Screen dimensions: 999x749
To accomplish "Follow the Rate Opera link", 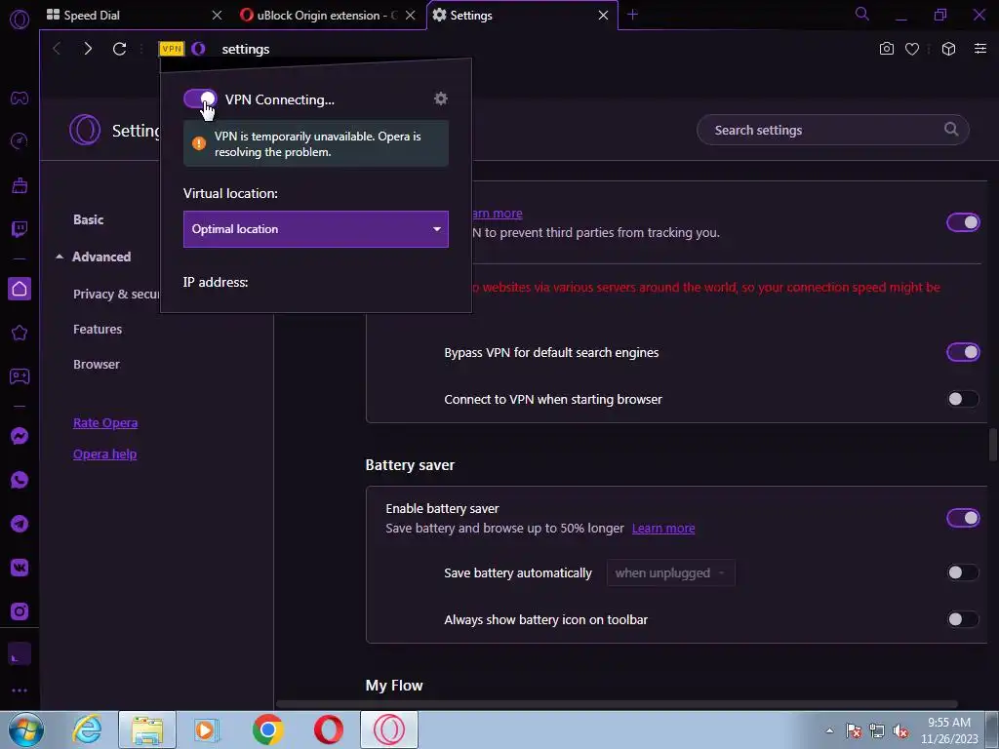I will [x=105, y=423].
